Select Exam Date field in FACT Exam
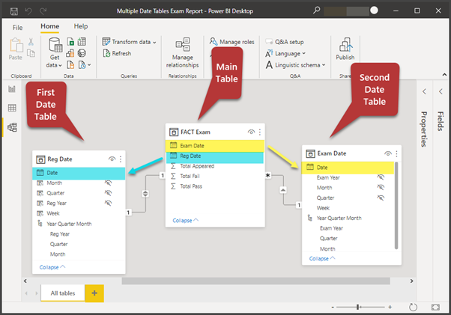The height and width of the screenshot is (315, 451). (215, 146)
